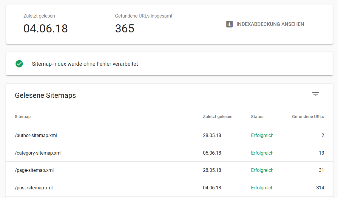Image resolution: width=338 pixels, height=198 pixels.
Task: Click the Gelesene Sitemaps heading
Action: coord(45,95)
